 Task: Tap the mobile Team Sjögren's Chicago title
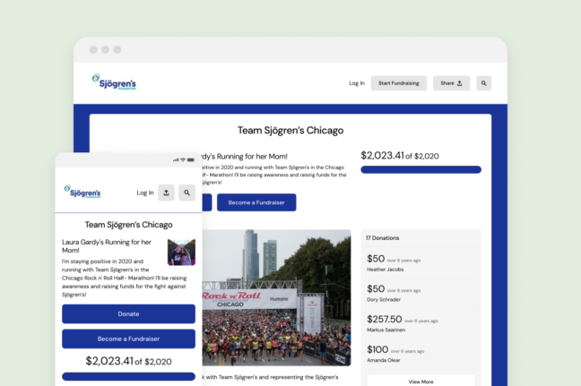click(128, 225)
